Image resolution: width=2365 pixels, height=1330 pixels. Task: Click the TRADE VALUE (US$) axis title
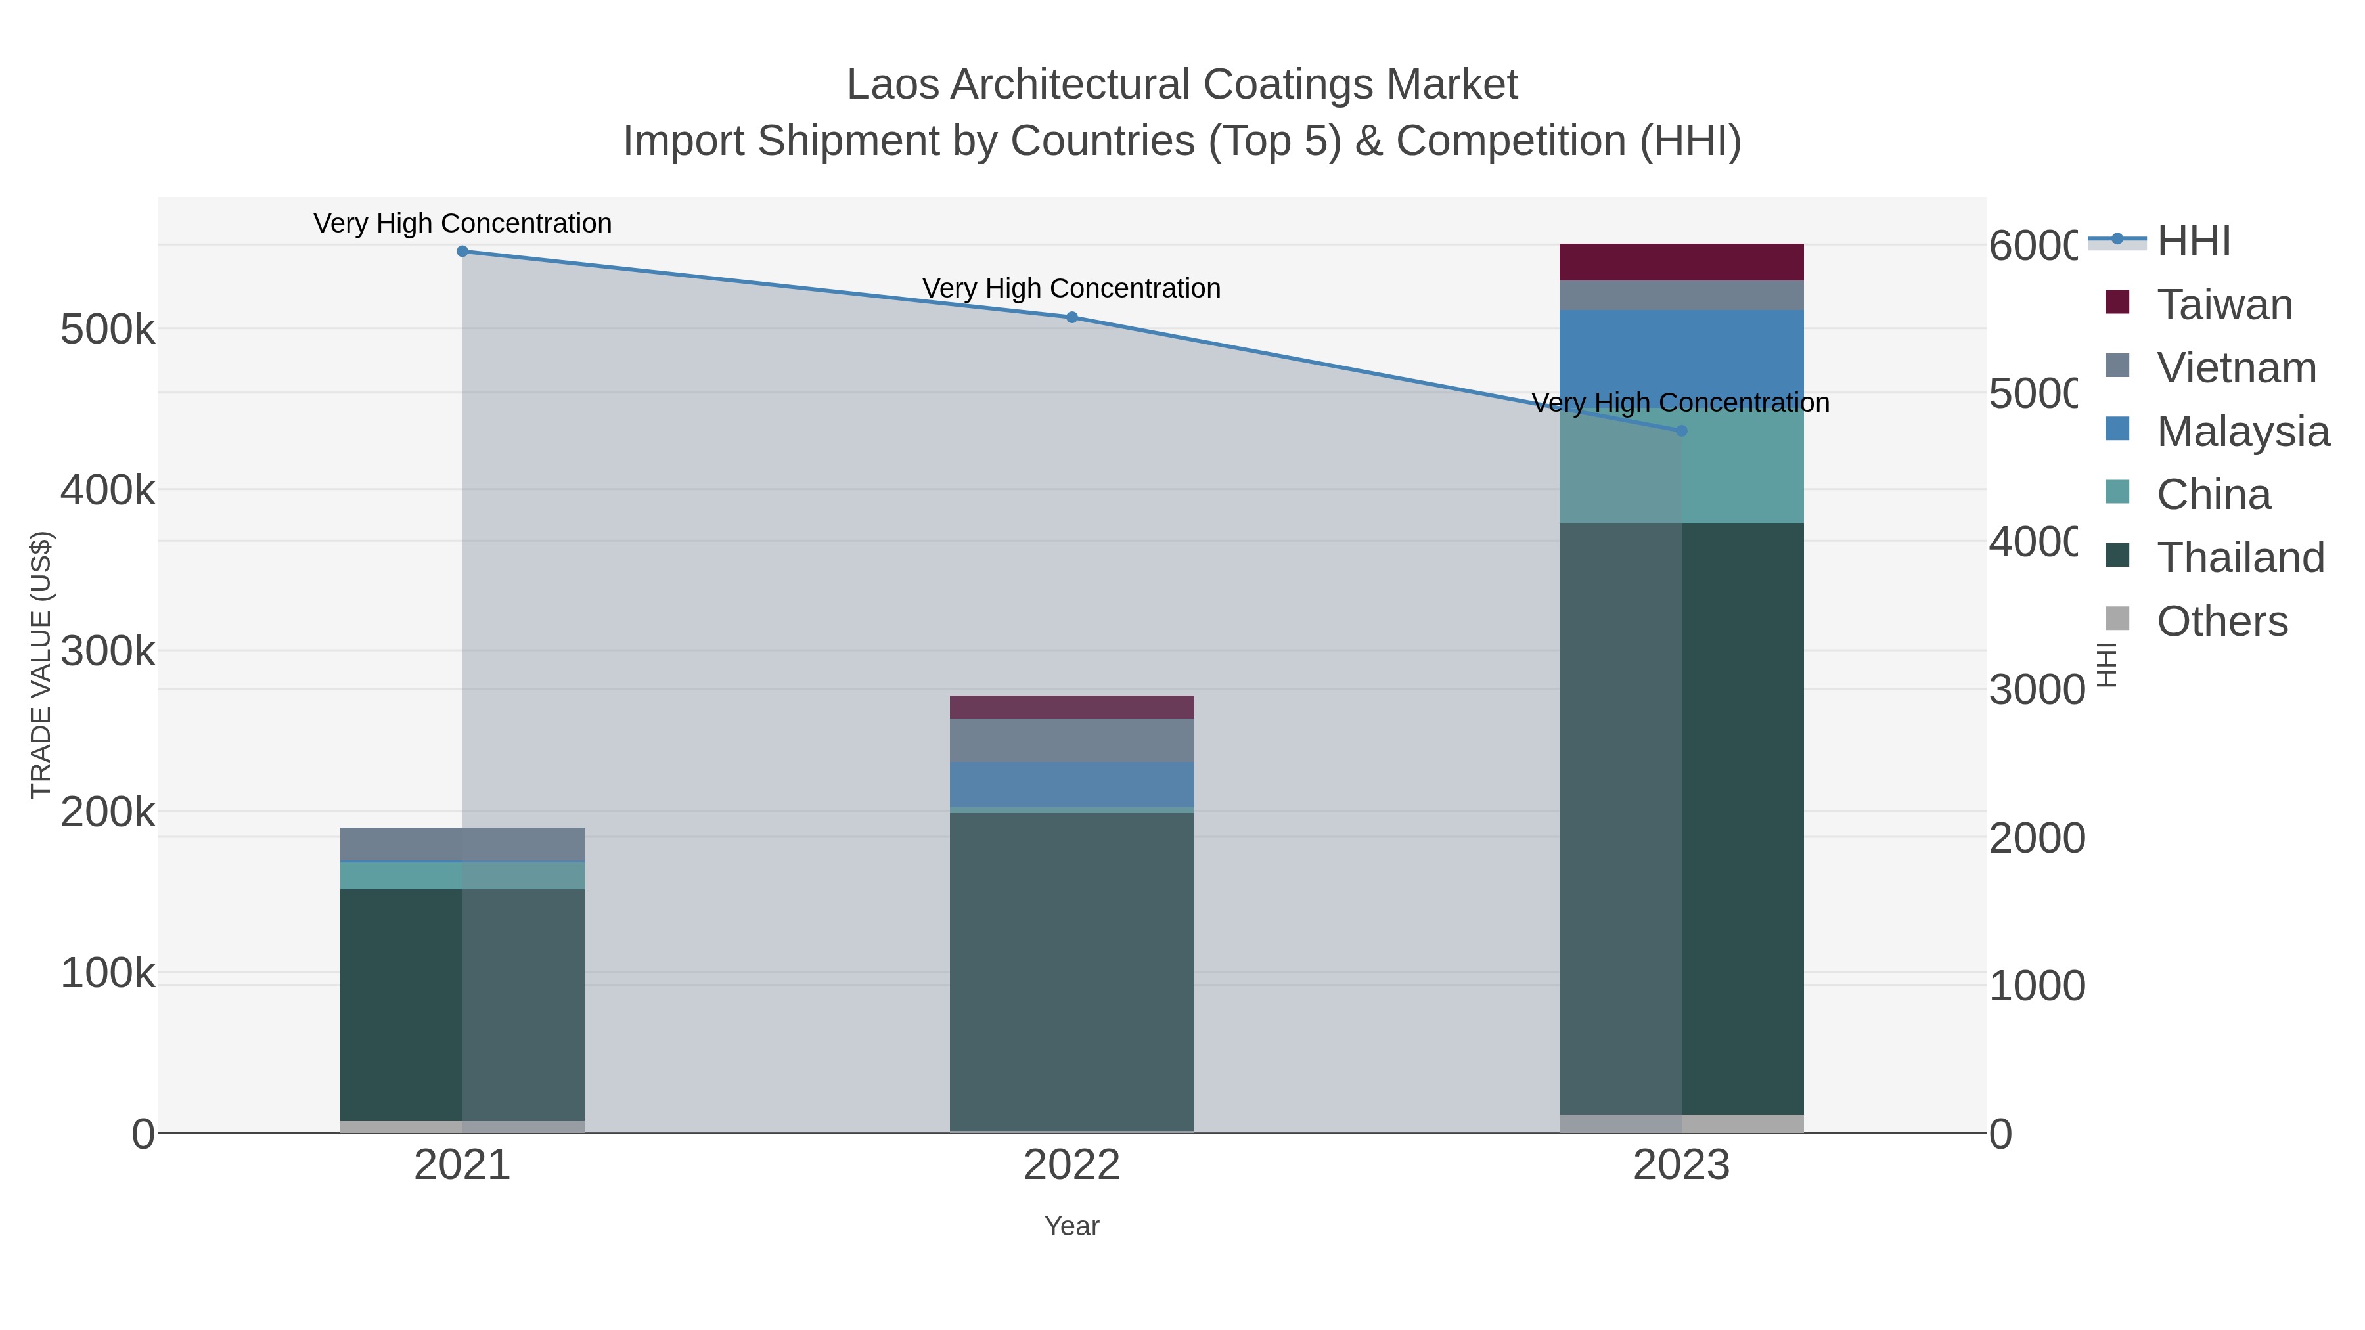click(41, 665)
